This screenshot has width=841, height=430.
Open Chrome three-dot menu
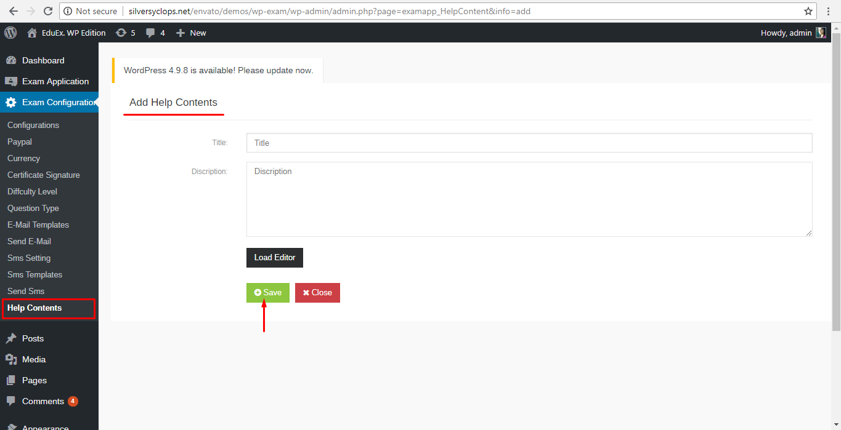(x=829, y=11)
